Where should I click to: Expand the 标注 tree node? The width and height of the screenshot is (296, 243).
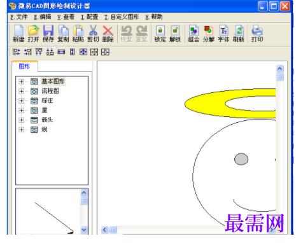pyautogui.click(x=21, y=101)
